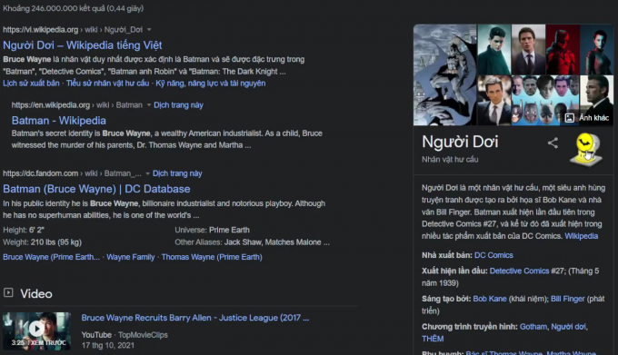The width and height of the screenshot is (618, 355).
Task: Click the Nhân vật hư cấu subtitle
Action: [x=450, y=160]
